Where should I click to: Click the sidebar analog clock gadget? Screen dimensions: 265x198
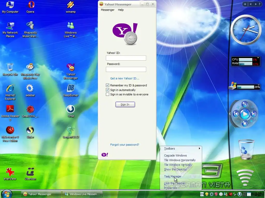pos(246,30)
